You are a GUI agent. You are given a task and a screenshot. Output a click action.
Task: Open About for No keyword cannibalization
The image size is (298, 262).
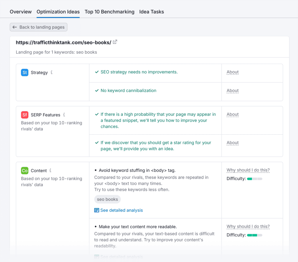(x=233, y=91)
